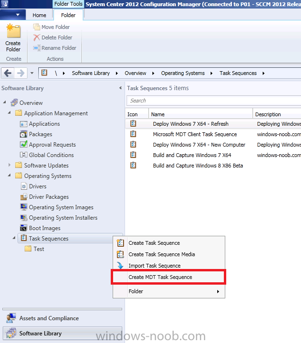Click icon of Deploy Windows 7 X64 - Refresh row

pyautogui.click(x=133, y=124)
